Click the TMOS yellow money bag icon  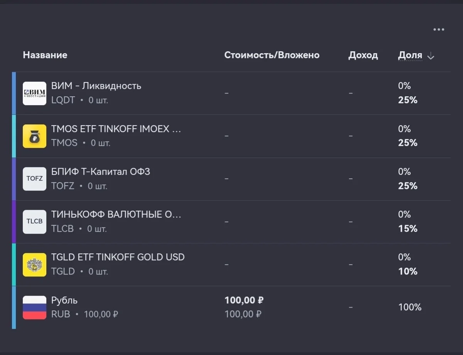(34, 136)
